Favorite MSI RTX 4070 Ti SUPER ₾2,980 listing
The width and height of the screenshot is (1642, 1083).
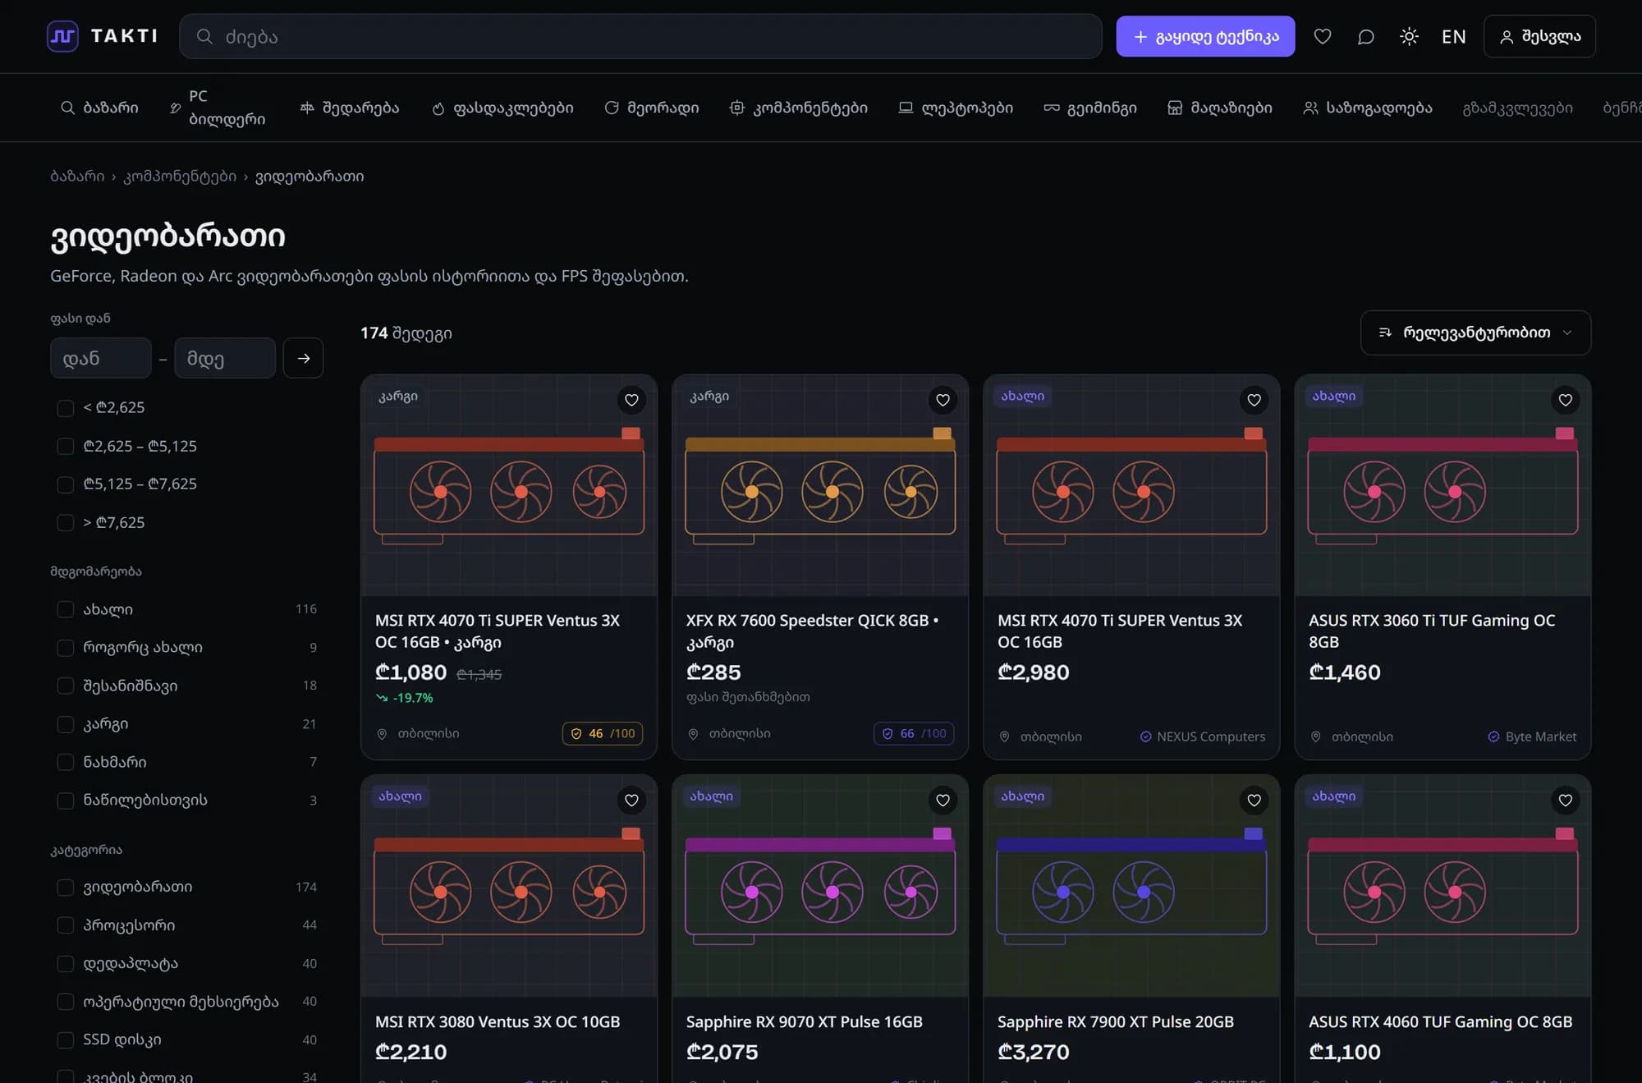1254,400
